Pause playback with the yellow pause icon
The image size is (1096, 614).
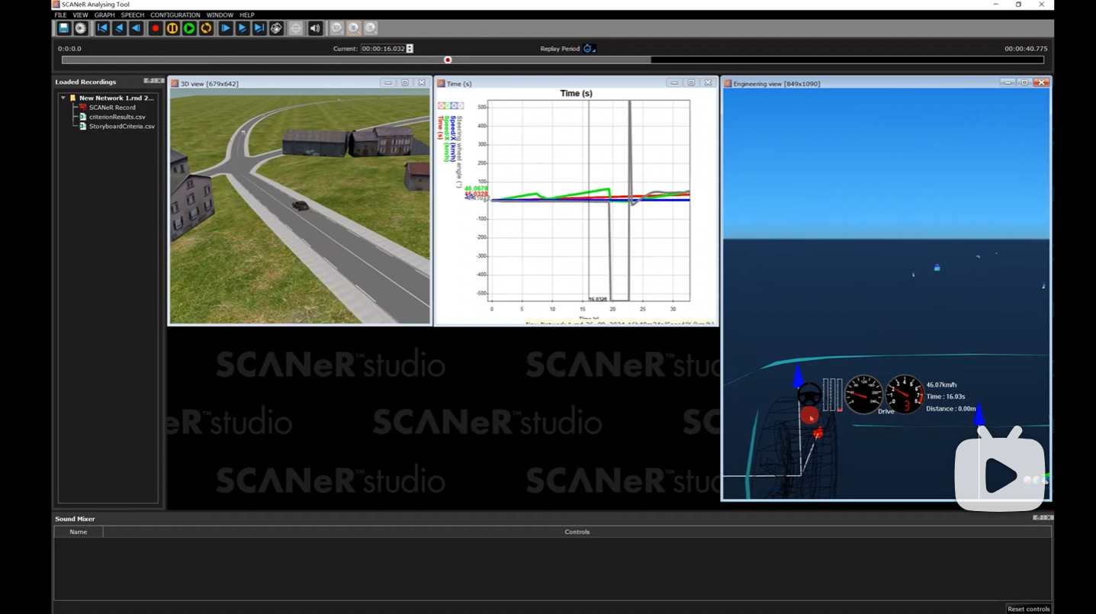pyautogui.click(x=172, y=28)
